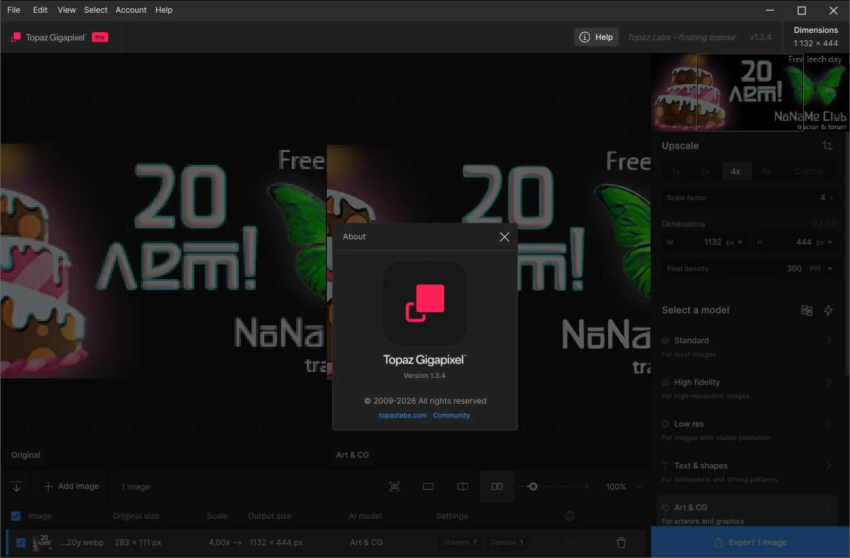
Task: Expand the Art & CG model chevron
Action: (828, 508)
